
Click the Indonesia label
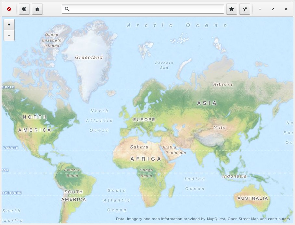click(235, 176)
